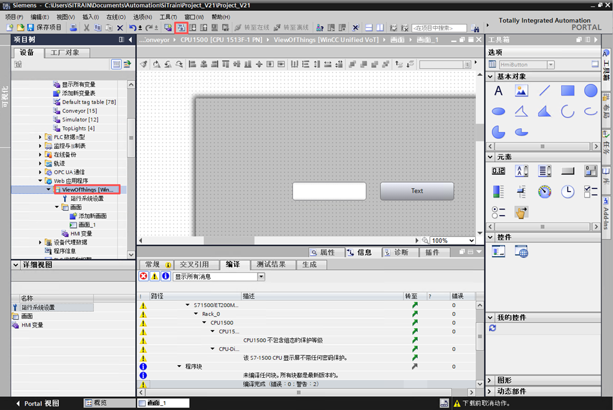Image resolution: width=613 pixels, height=410 pixels.
Task: Open the 在线(O) menu
Action: point(116,17)
